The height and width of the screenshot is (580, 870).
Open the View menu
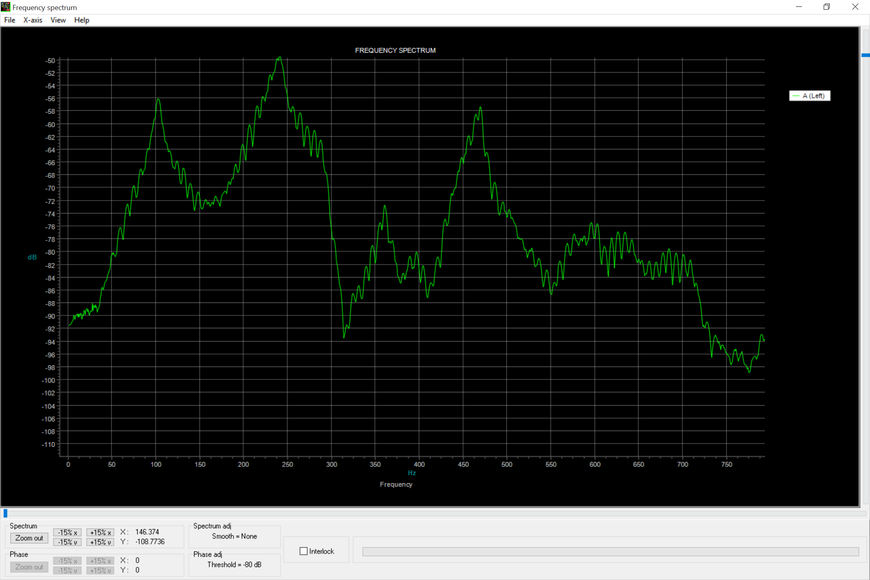(58, 20)
